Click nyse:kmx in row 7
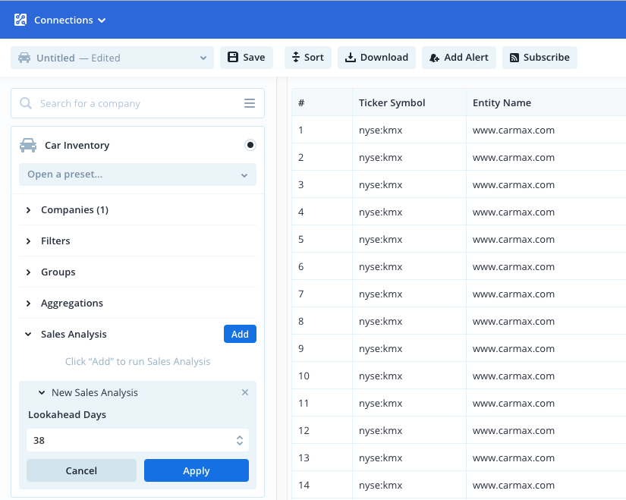This screenshot has height=500, width=626. pyautogui.click(x=380, y=294)
